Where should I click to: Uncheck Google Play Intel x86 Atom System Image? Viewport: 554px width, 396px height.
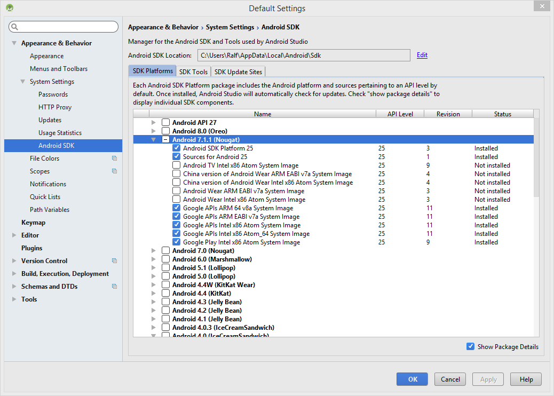[x=176, y=242]
